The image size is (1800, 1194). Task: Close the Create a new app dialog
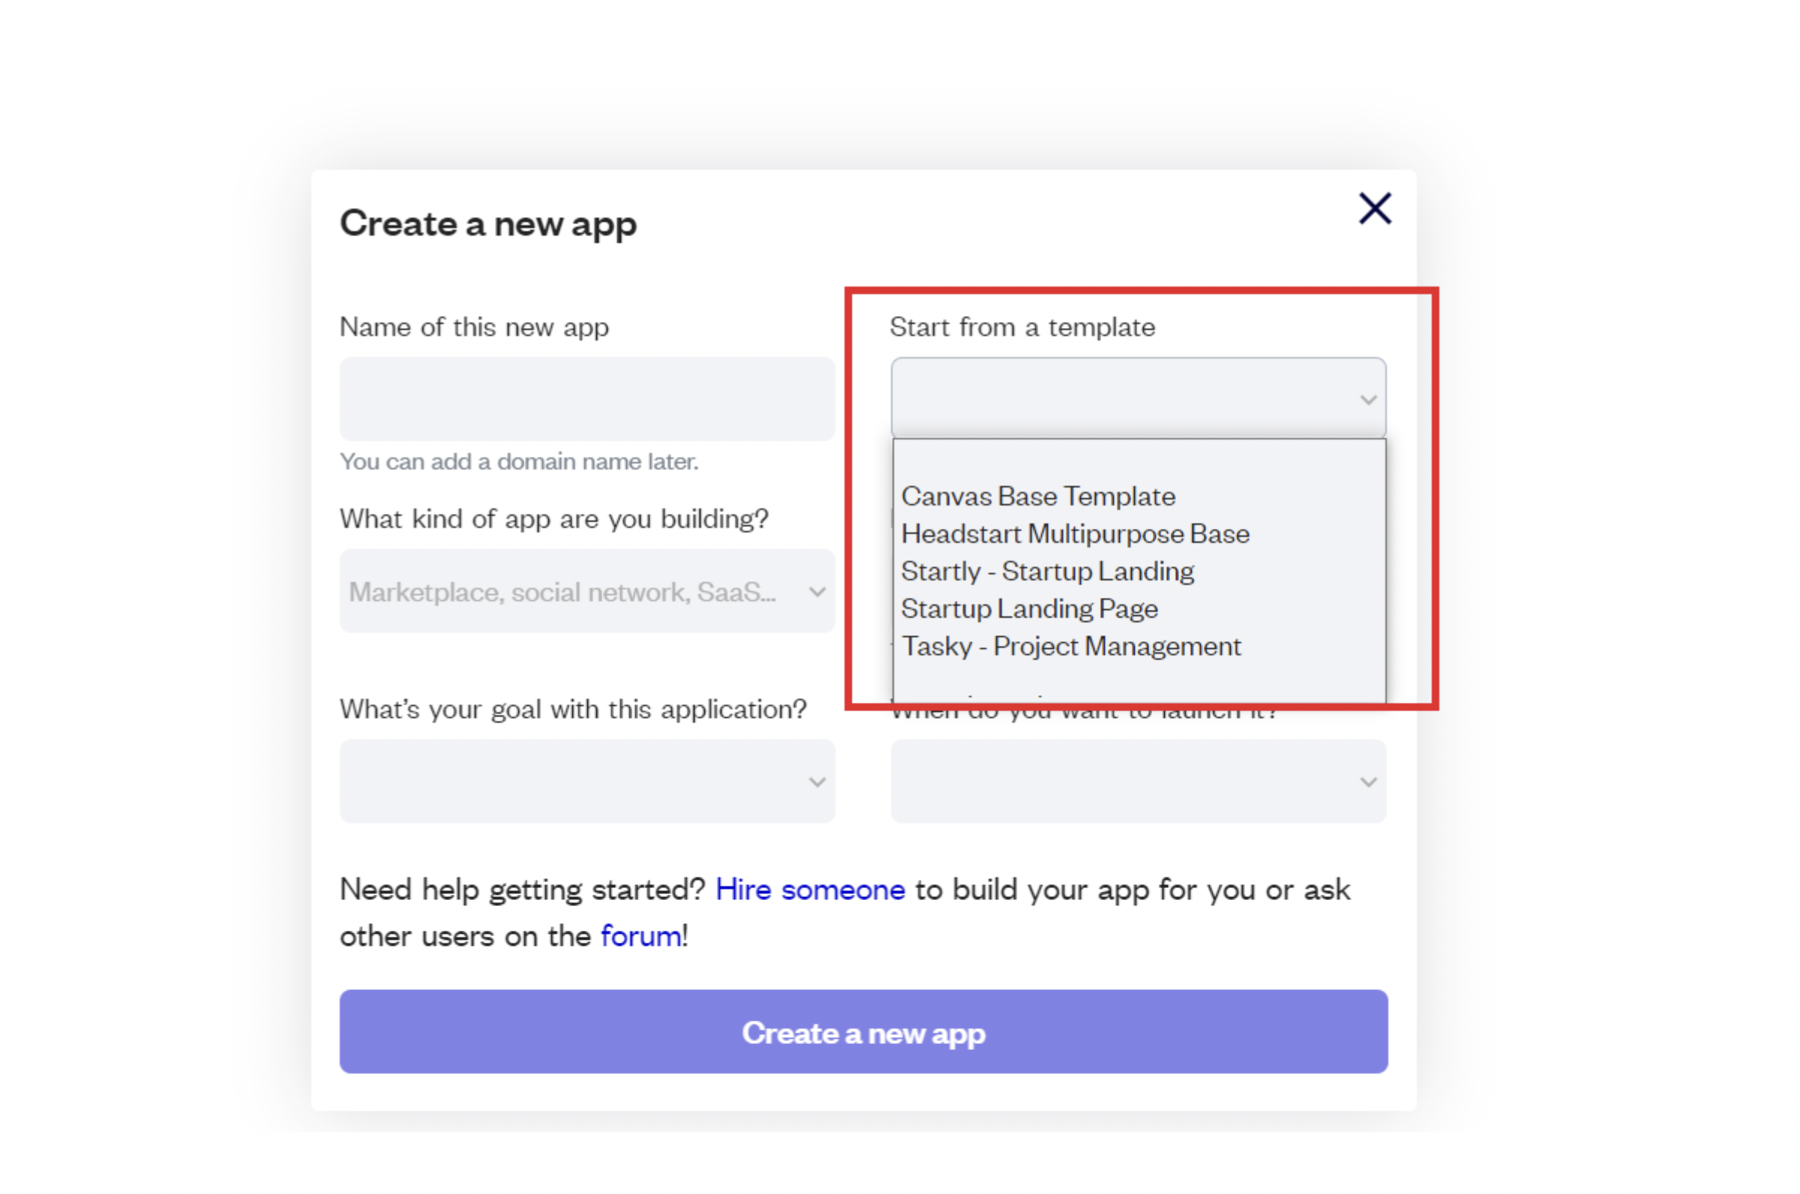(1374, 208)
